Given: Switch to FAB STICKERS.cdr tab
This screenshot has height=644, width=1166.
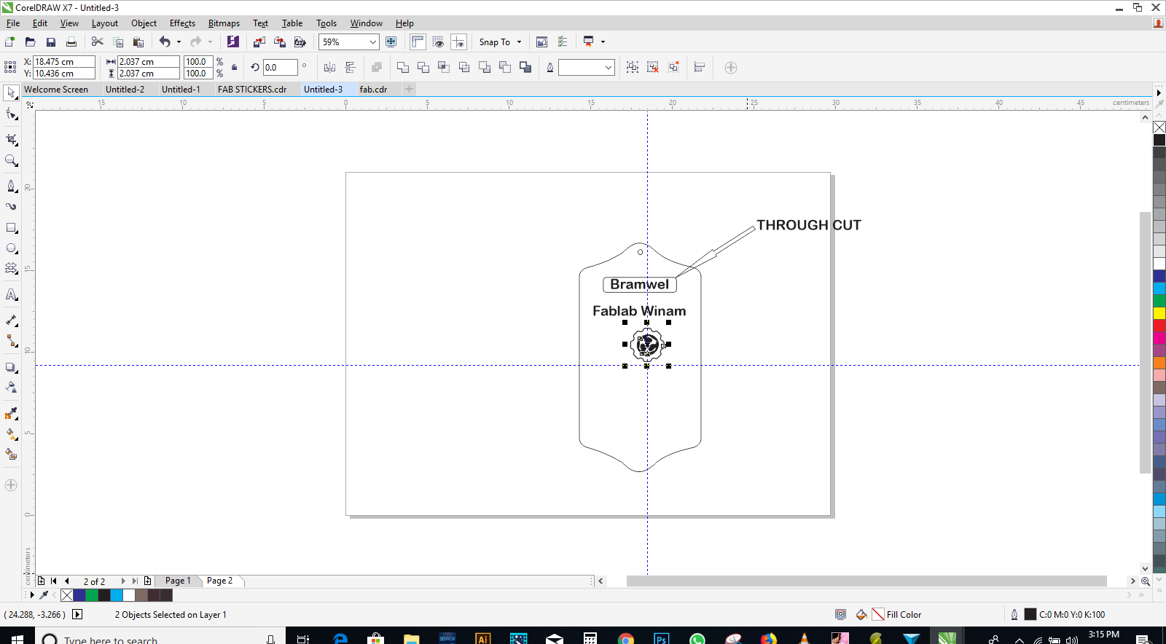Looking at the screenshot, I should 251,90.
